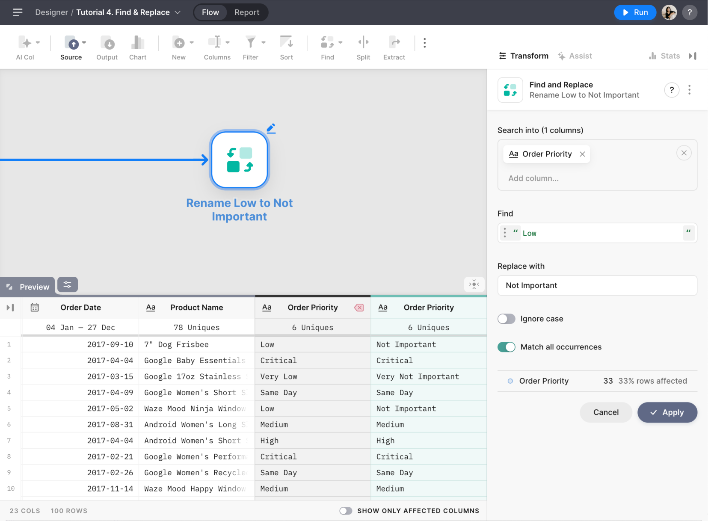Toggle Show Only Affected Columns
The width and height of the screenshot is (708, 521).
pos(346,511)
